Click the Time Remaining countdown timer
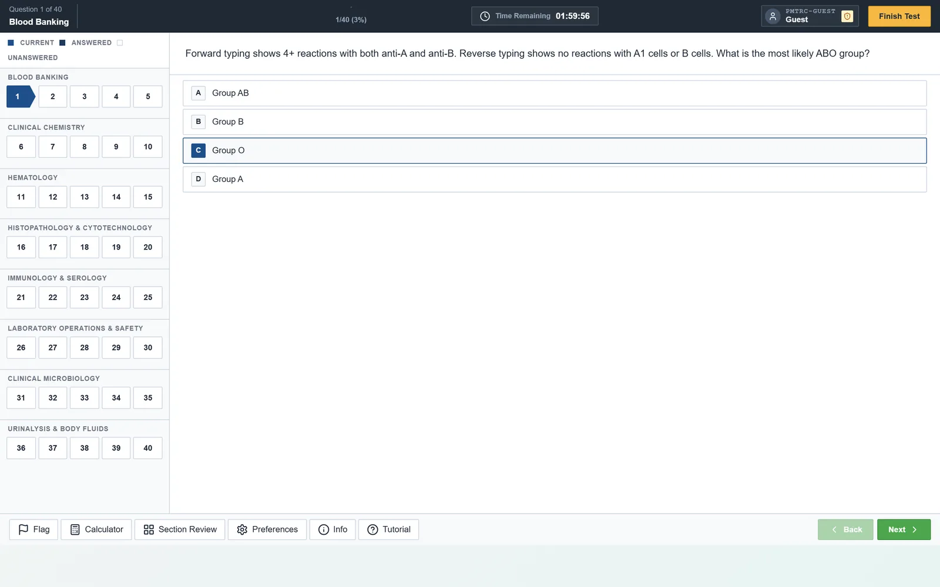The height and width of the screenshot is (587, 940). 535,16
